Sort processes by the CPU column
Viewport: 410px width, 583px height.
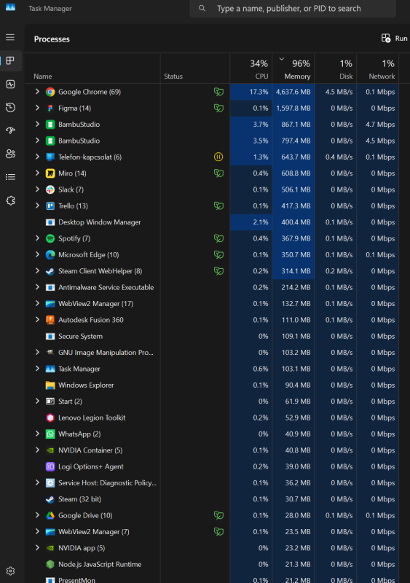(251, 69)
